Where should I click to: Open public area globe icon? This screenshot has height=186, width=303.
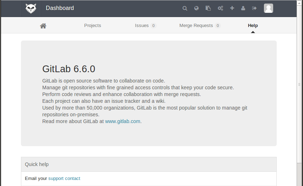point(196,8)
